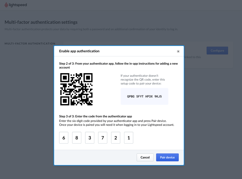Click the Multi-factor authentication settings heading
The width and height of the screenshot is (242, 179).
(41, 22)
